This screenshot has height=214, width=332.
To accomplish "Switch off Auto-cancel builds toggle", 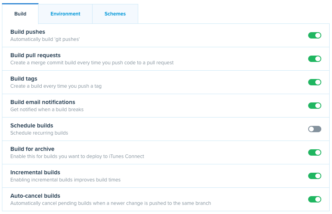I will pos(315,199).
